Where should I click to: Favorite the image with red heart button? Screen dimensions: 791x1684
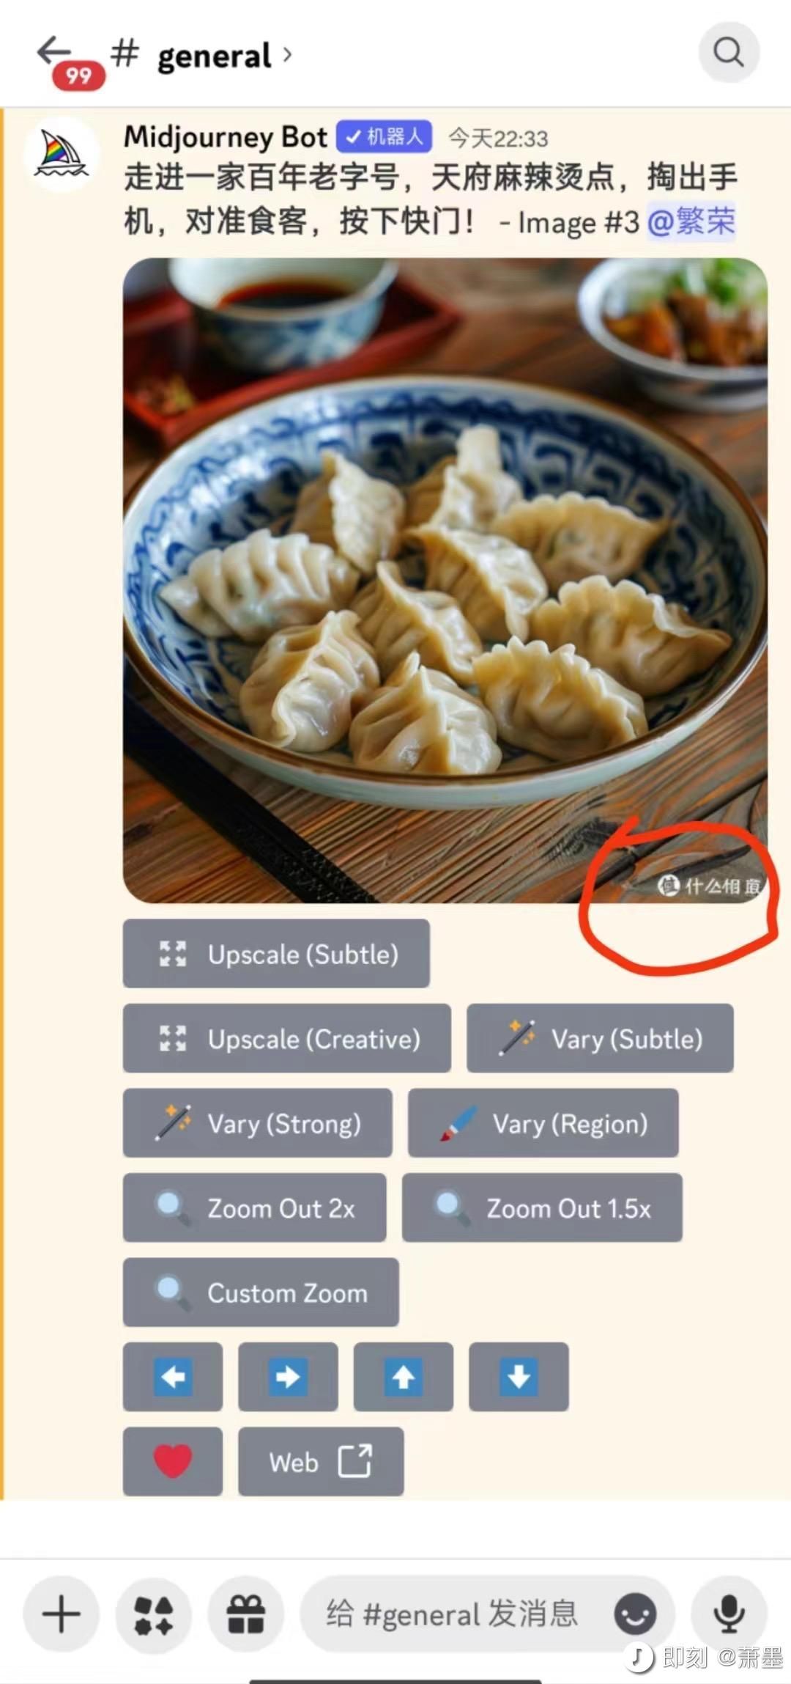[173, 1461]
